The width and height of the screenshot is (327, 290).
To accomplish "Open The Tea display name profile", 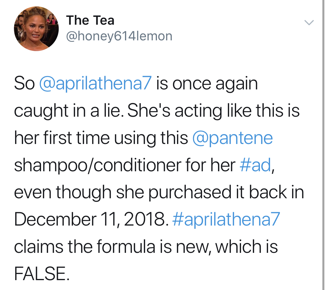I will (x=90, y=20).
